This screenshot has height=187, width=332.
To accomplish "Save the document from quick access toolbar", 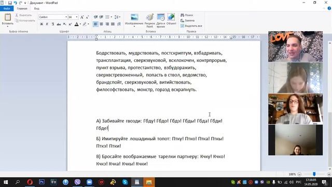I will pyautogui.click(x=10, y=3).
